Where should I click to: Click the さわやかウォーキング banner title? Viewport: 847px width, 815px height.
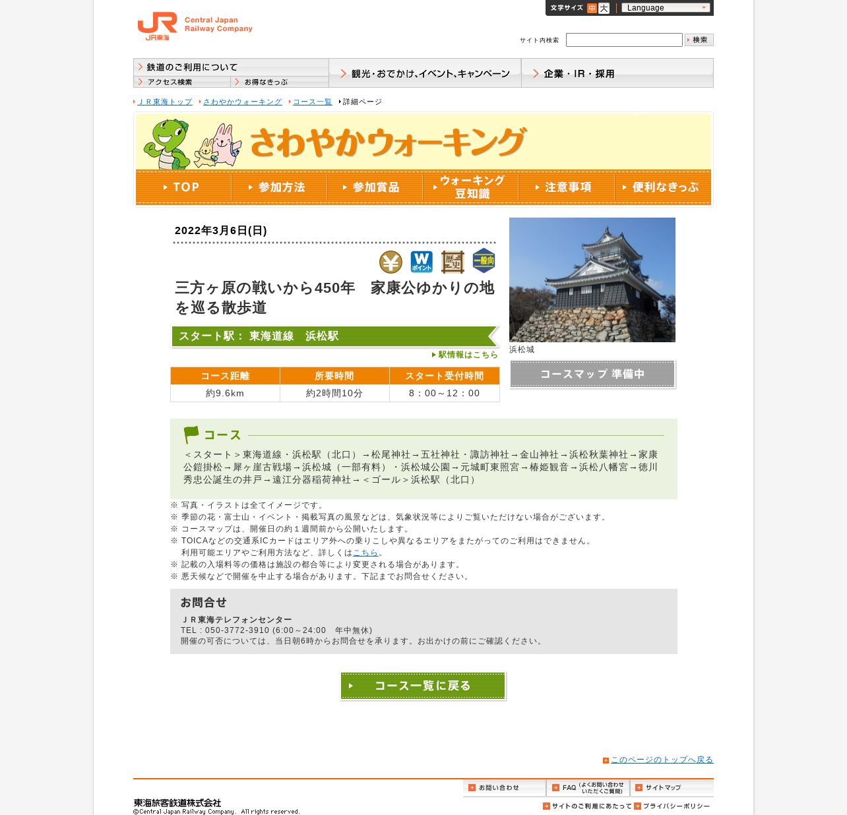pyautogui.click(x=389, y=142)
